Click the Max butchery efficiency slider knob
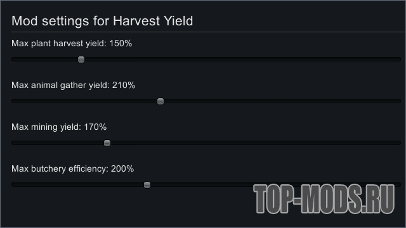Image resolution: width=406 pixels, height=228 pixels. tap(147, 185)
